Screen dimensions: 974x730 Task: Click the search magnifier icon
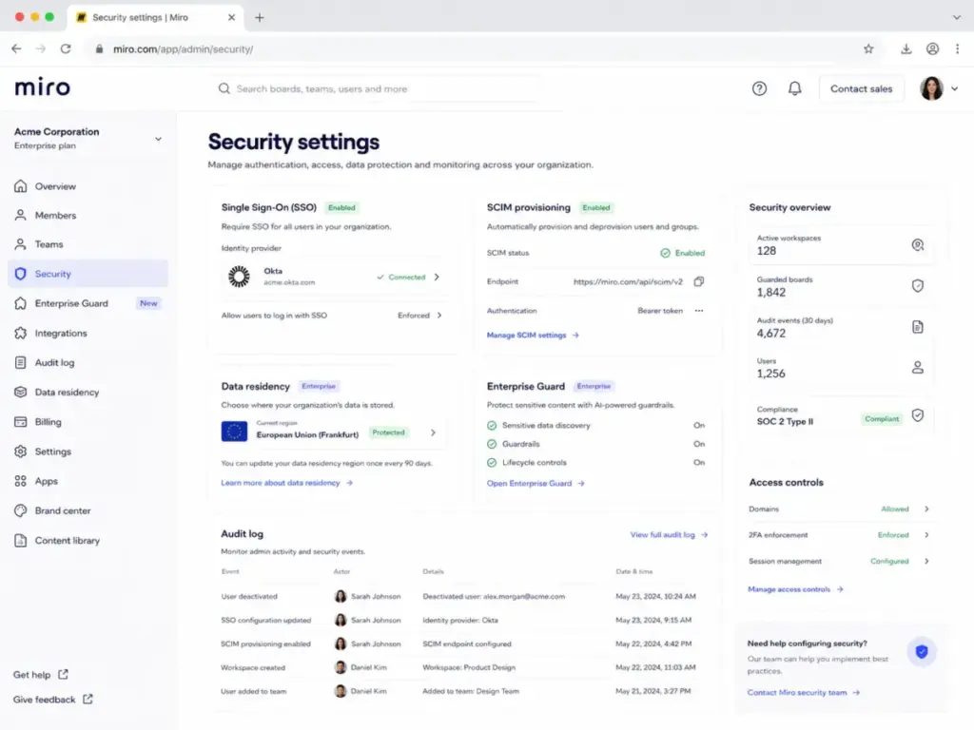[224, 88]
